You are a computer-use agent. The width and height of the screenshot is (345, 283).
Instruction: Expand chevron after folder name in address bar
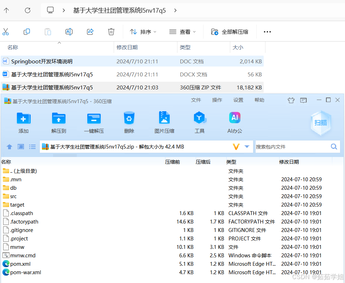175,10
